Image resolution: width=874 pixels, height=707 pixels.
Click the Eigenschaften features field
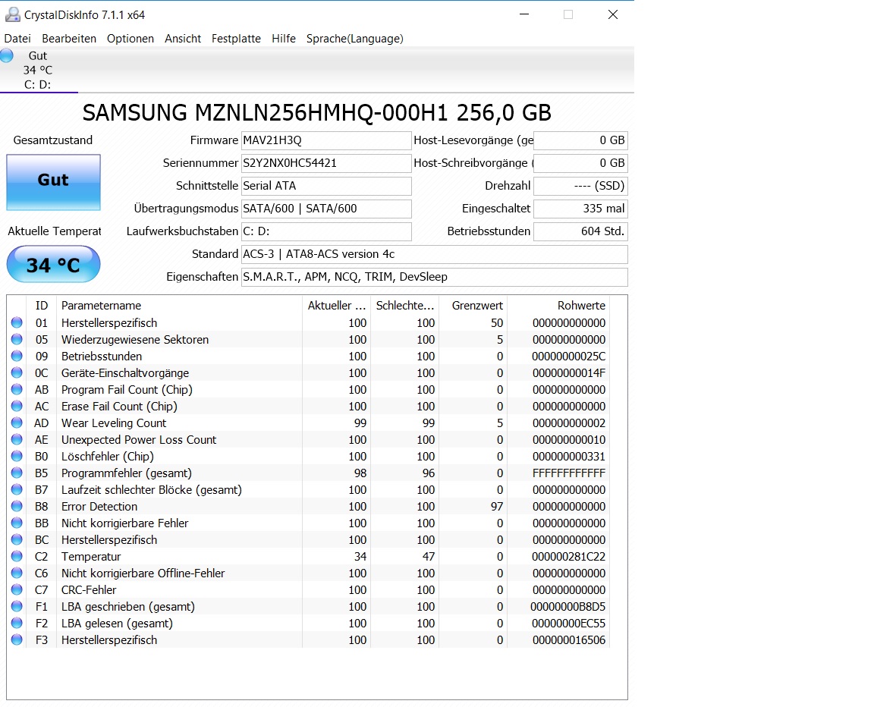pos(434,278)
